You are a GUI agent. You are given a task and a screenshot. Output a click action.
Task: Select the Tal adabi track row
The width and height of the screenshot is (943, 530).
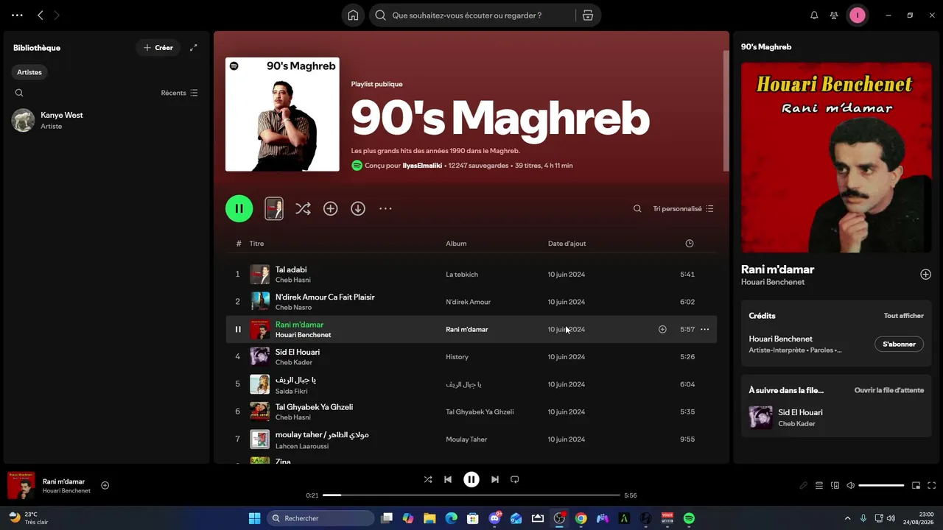(471, 275)
